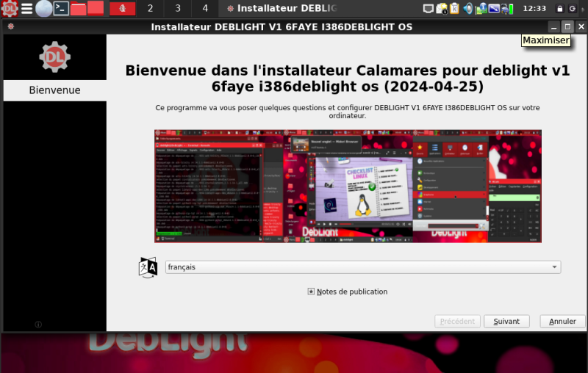Open the français language dropdown
Screen dimensions: 588x373
[x=363, y=267]
